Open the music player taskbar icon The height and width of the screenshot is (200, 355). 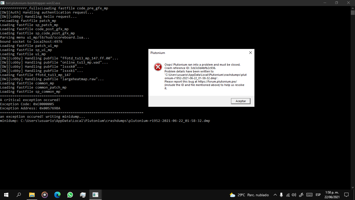(x=45, y=195)
